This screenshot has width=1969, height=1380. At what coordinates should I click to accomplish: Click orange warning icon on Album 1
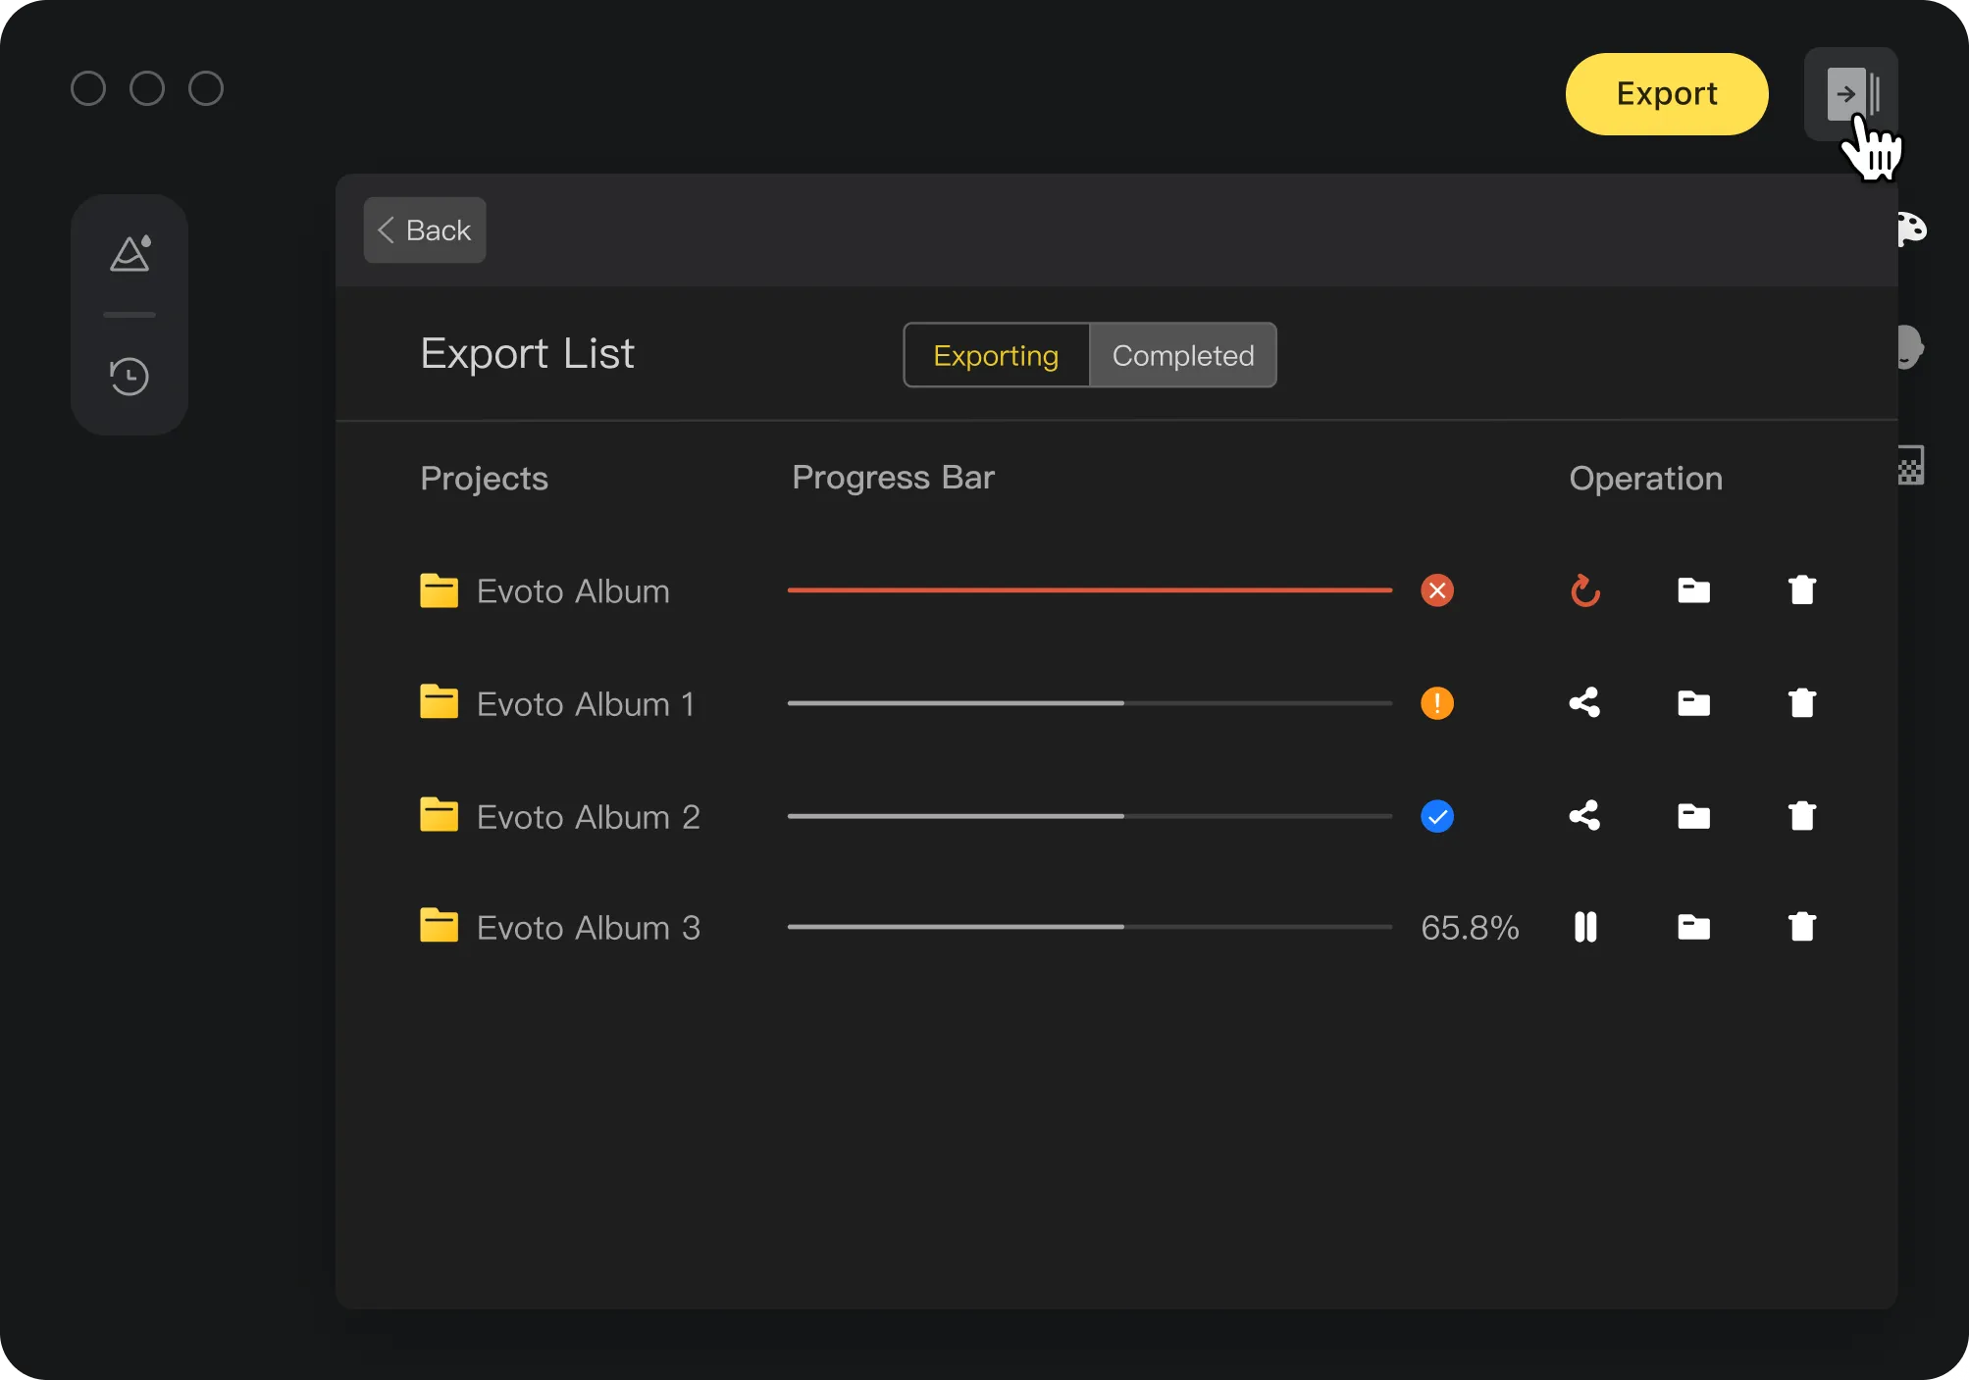(1436, 703)
